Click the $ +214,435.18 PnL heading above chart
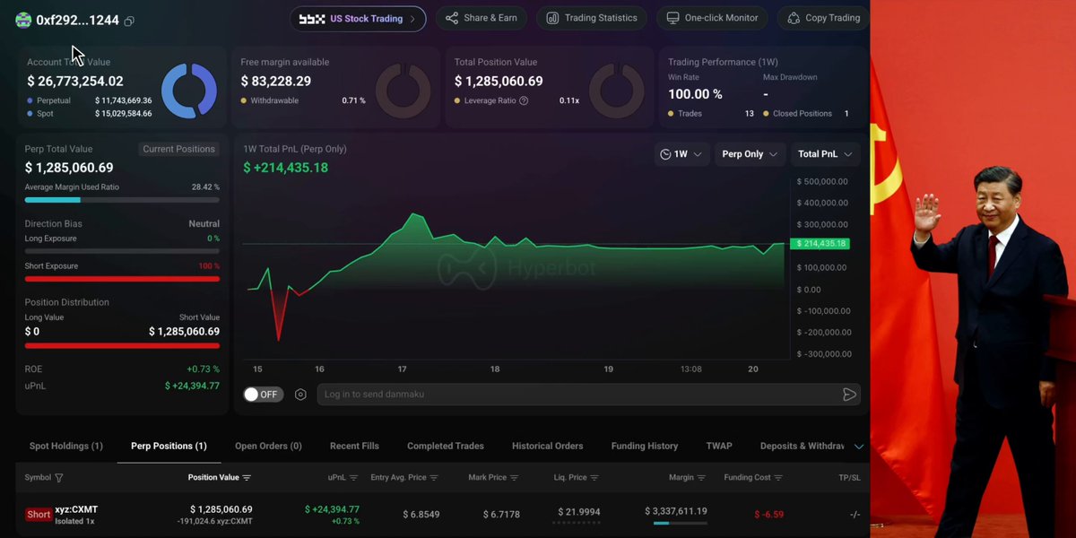This screenshot has height=538, width=1076. [x=286, y=168]
